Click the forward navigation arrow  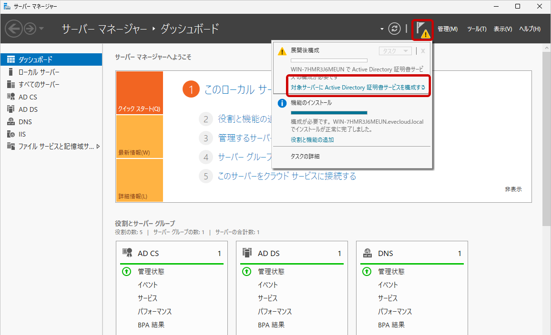[x=30, y=29]
